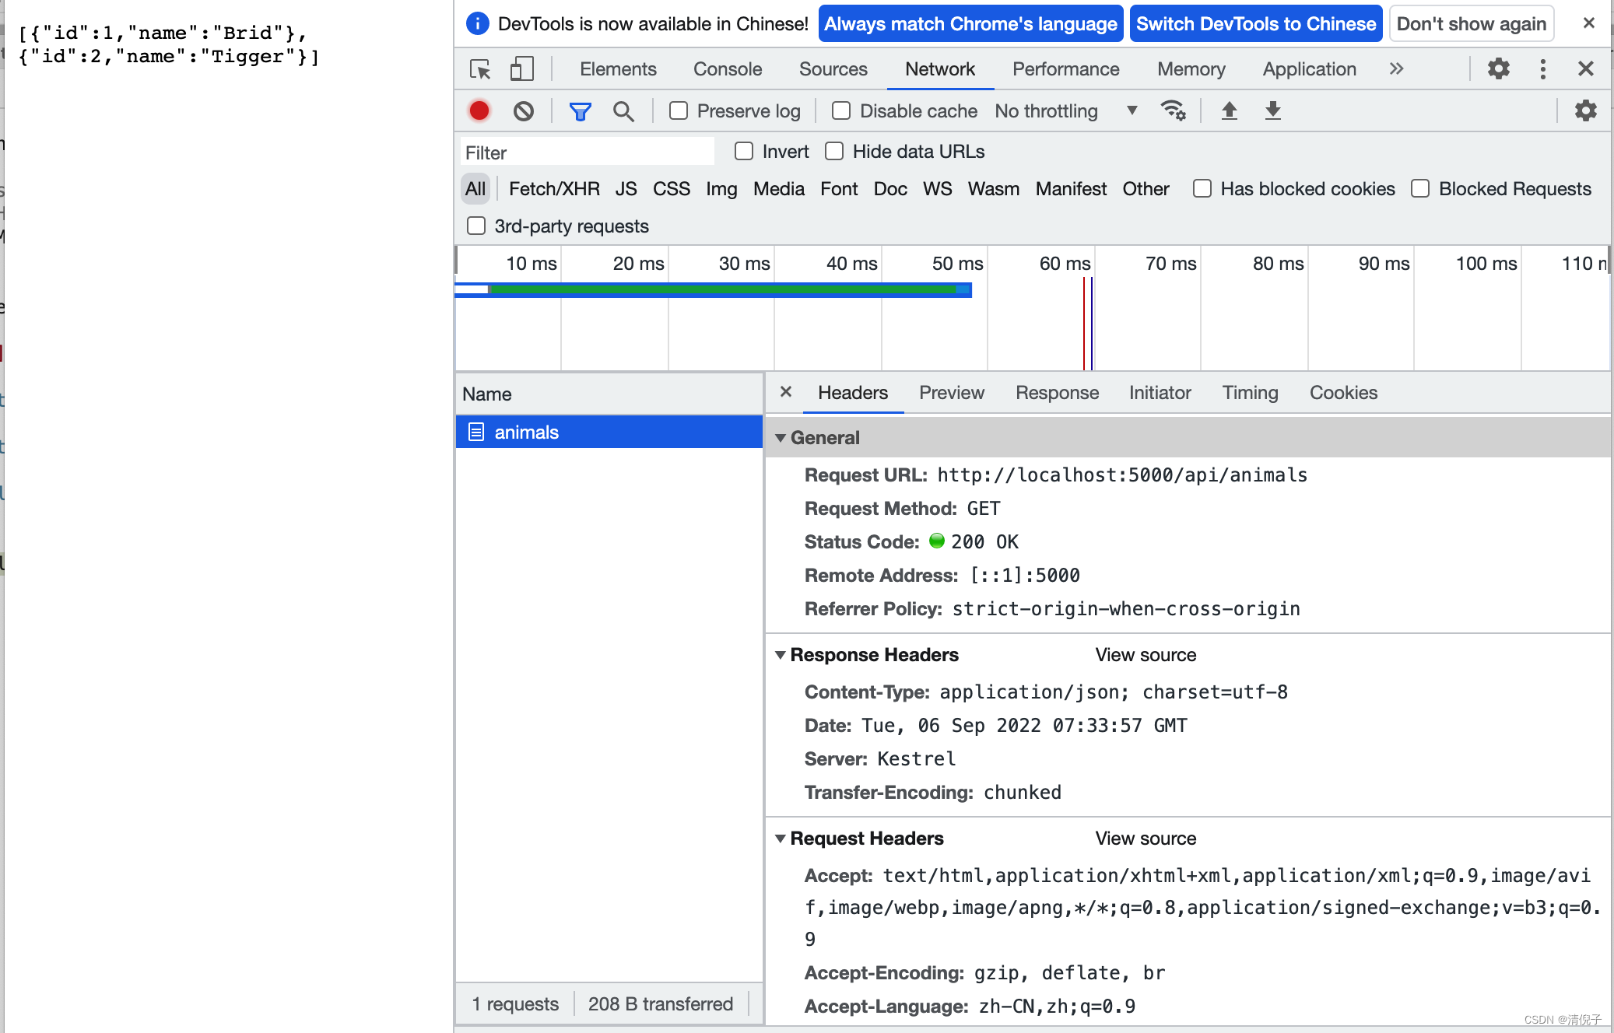Viewport: 1614px width, 1033px height.
Task: Open network conditions panel
Action: [x=1174, y=110]
